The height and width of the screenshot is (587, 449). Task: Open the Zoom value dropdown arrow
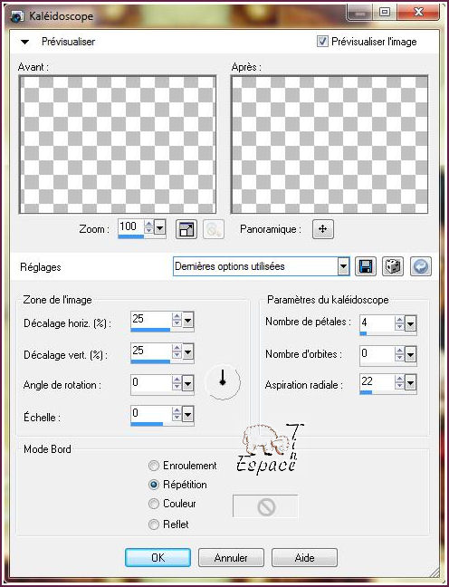pyautogui.click(x=159, y=227)
